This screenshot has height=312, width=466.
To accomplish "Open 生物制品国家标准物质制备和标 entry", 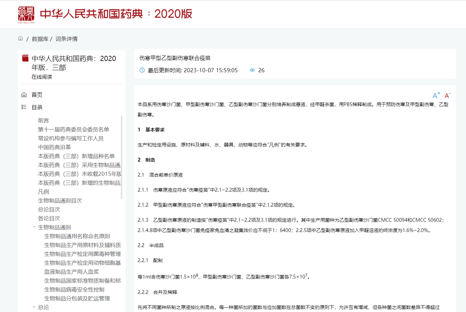I will (x=83, y=281).
